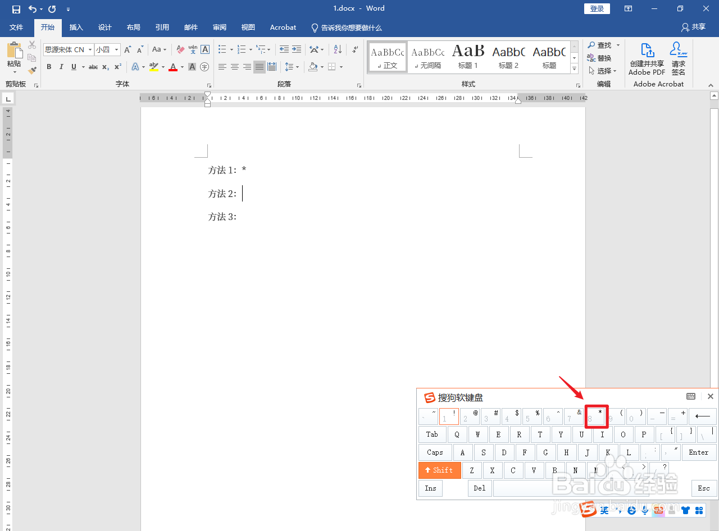
Task: Click the Save icon in title bar
Action: click(16, 9)
